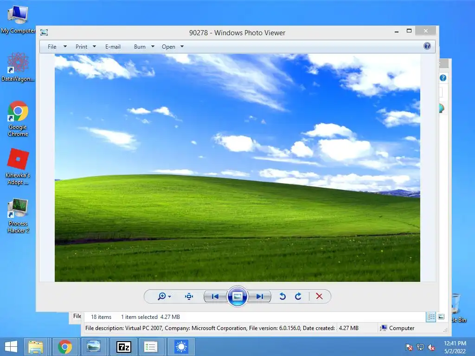
Task: Open the File menu
Action: 52,47
